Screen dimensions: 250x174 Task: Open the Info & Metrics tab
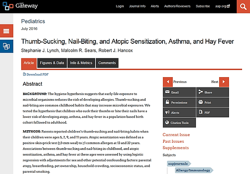click(81, 63)
